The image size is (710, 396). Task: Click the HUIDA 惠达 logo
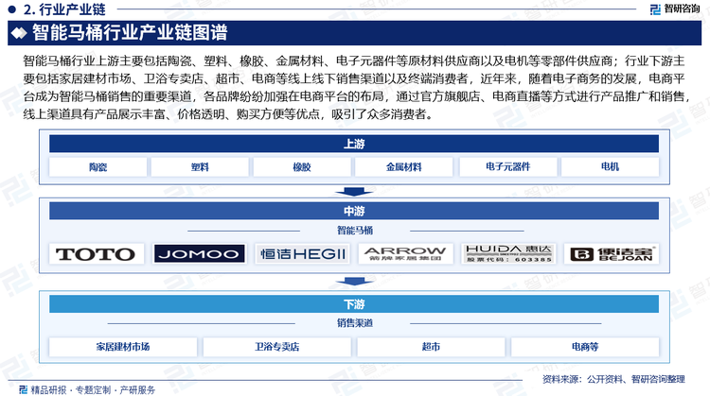pos(508,253)
